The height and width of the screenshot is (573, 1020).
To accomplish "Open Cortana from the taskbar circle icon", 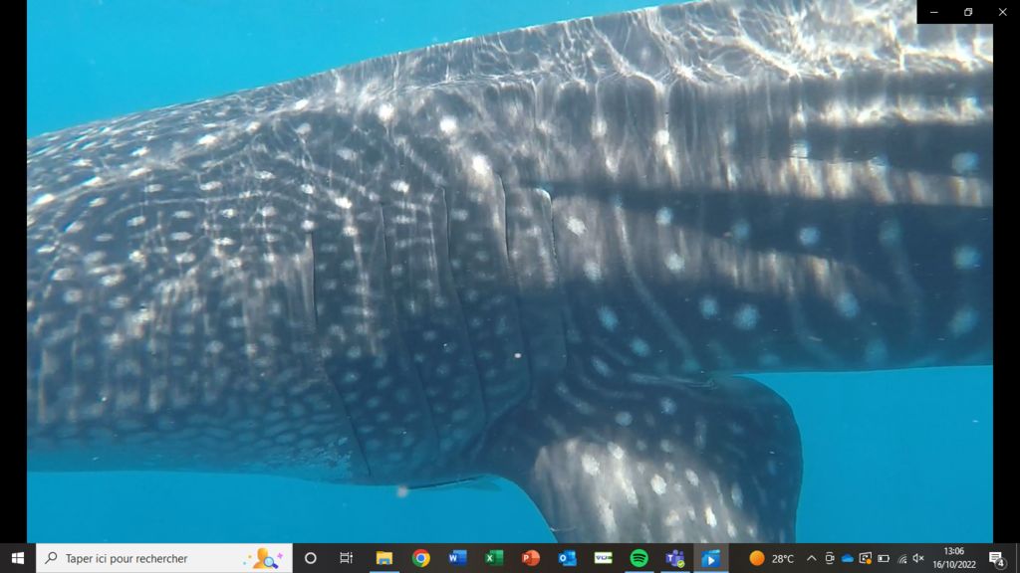I will pos(310,558).
